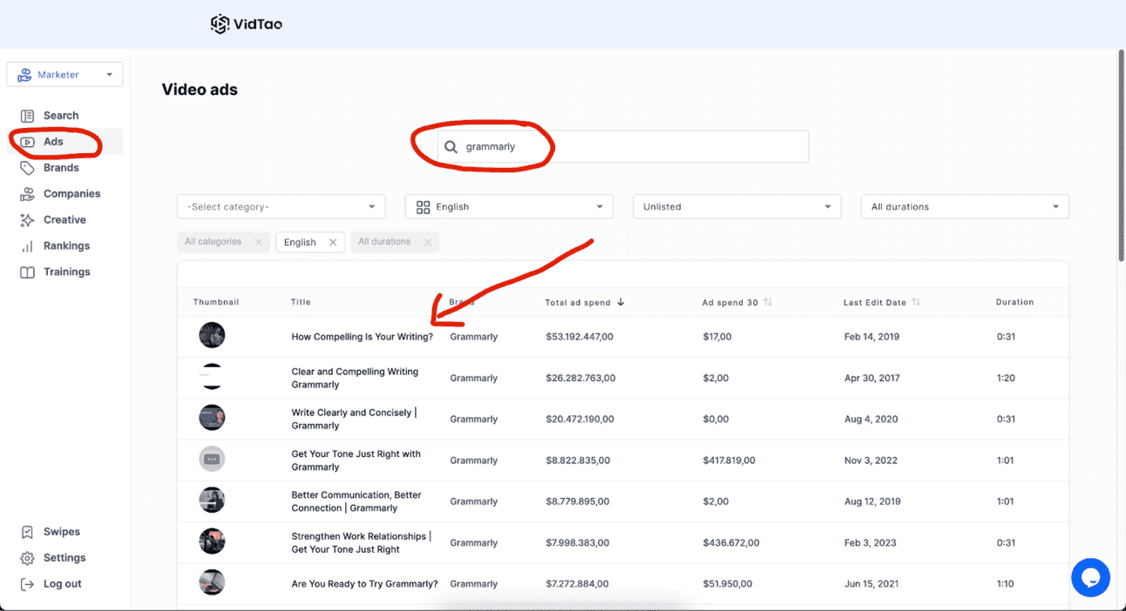Go to Brands in the sidebar
The height and width of the screenshot is (611, 1126).
61,168
